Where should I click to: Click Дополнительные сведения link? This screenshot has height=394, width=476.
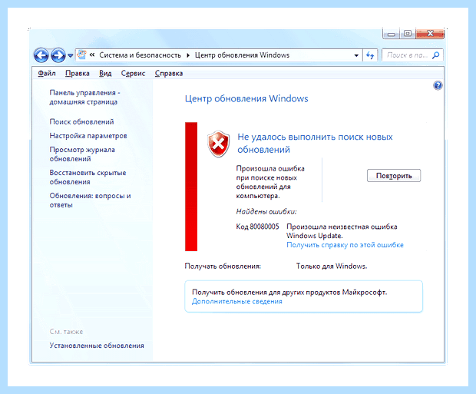coord(236,302)
